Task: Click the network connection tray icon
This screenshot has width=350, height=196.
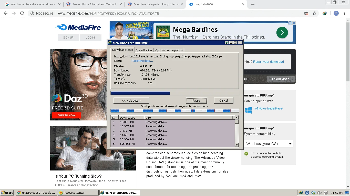Action: pyautogui.click(x=326, y=193)
